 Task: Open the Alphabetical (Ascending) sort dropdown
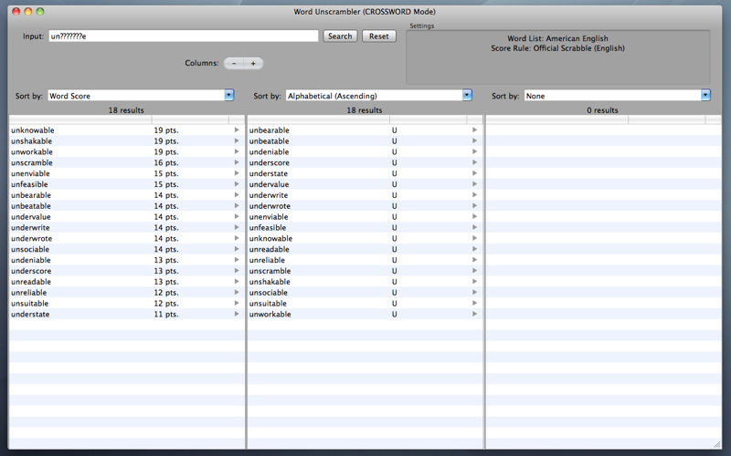[379, 96]
